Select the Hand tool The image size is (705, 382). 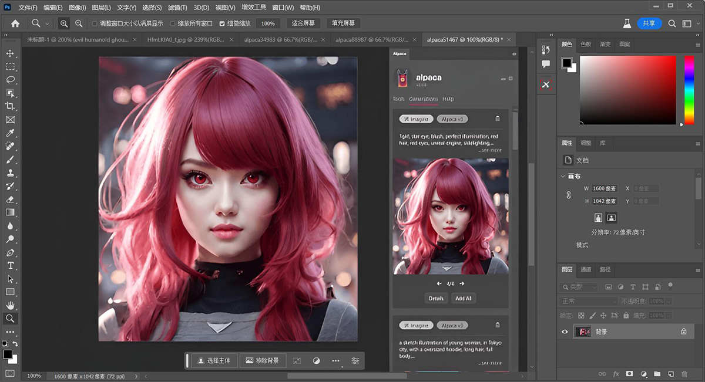11,305
